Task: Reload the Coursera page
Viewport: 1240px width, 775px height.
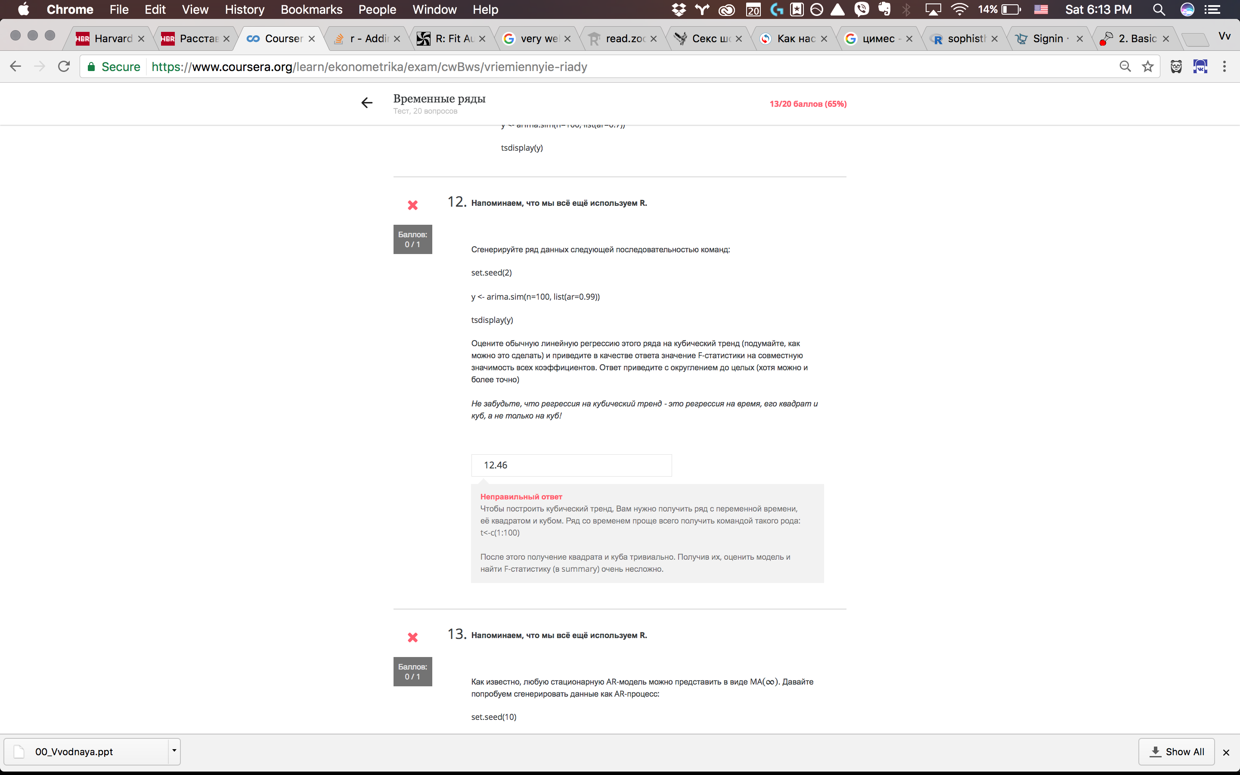Action: [x=64, y=67]
